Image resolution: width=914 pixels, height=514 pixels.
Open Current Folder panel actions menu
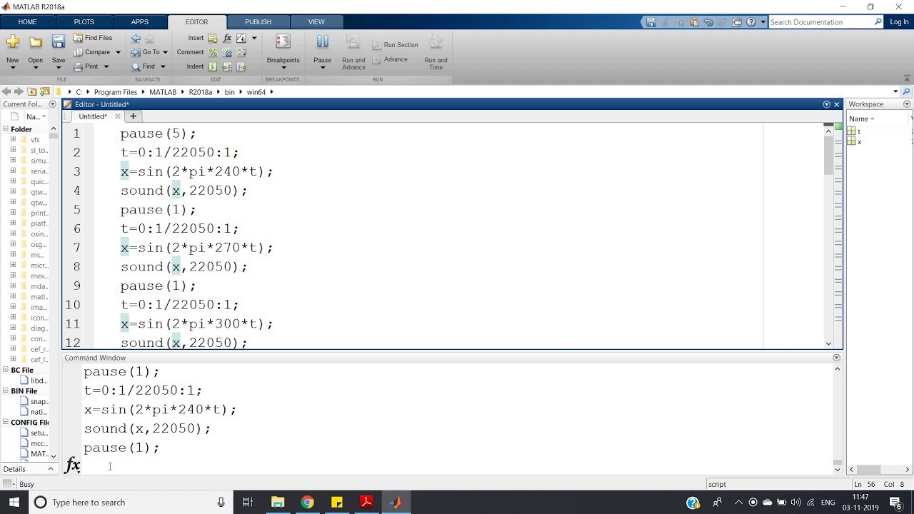(52, 104)
